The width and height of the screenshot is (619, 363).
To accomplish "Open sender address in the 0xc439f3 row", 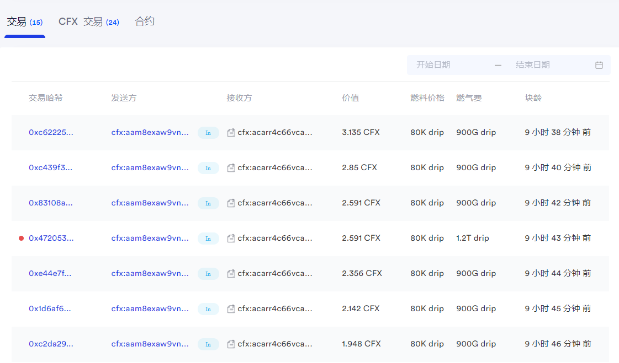I will [x=150, y=167].
